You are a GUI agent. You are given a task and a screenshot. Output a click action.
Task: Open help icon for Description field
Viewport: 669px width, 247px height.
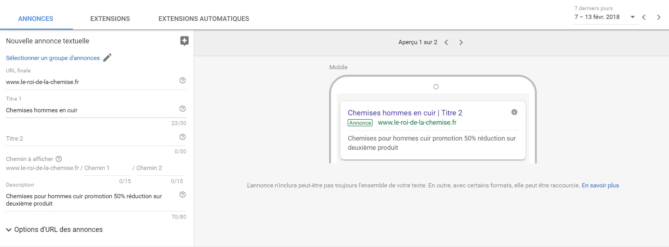[183, 195]
